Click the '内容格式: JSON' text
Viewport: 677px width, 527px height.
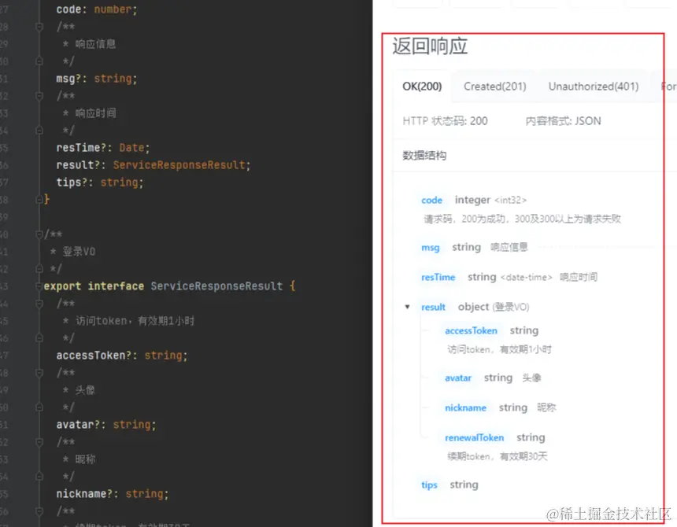563,121
